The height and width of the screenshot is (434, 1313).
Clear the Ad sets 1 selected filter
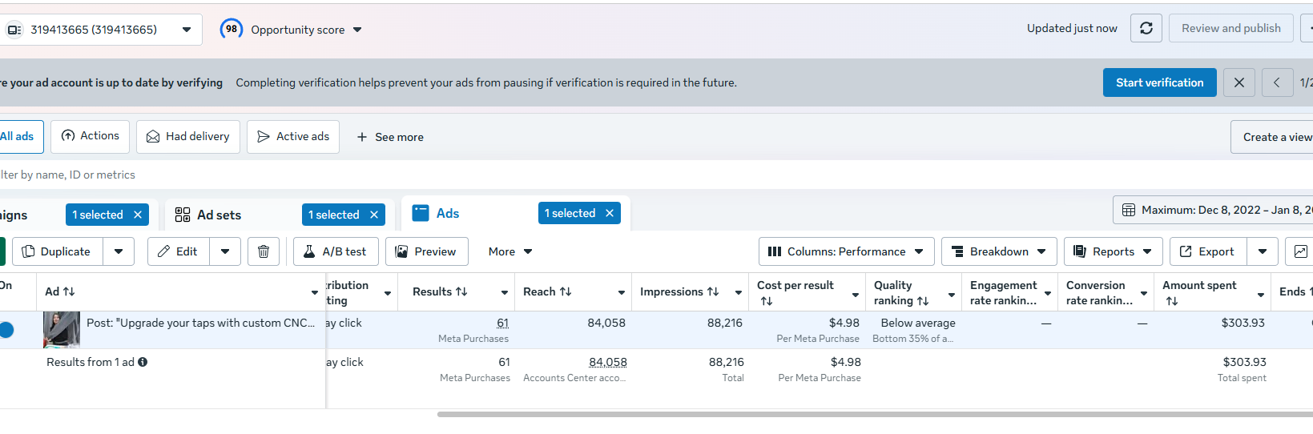click(x=374, y=215)
